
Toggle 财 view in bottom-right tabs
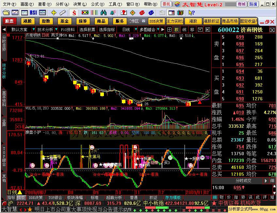pyautogui.click(x=221, y=197)
